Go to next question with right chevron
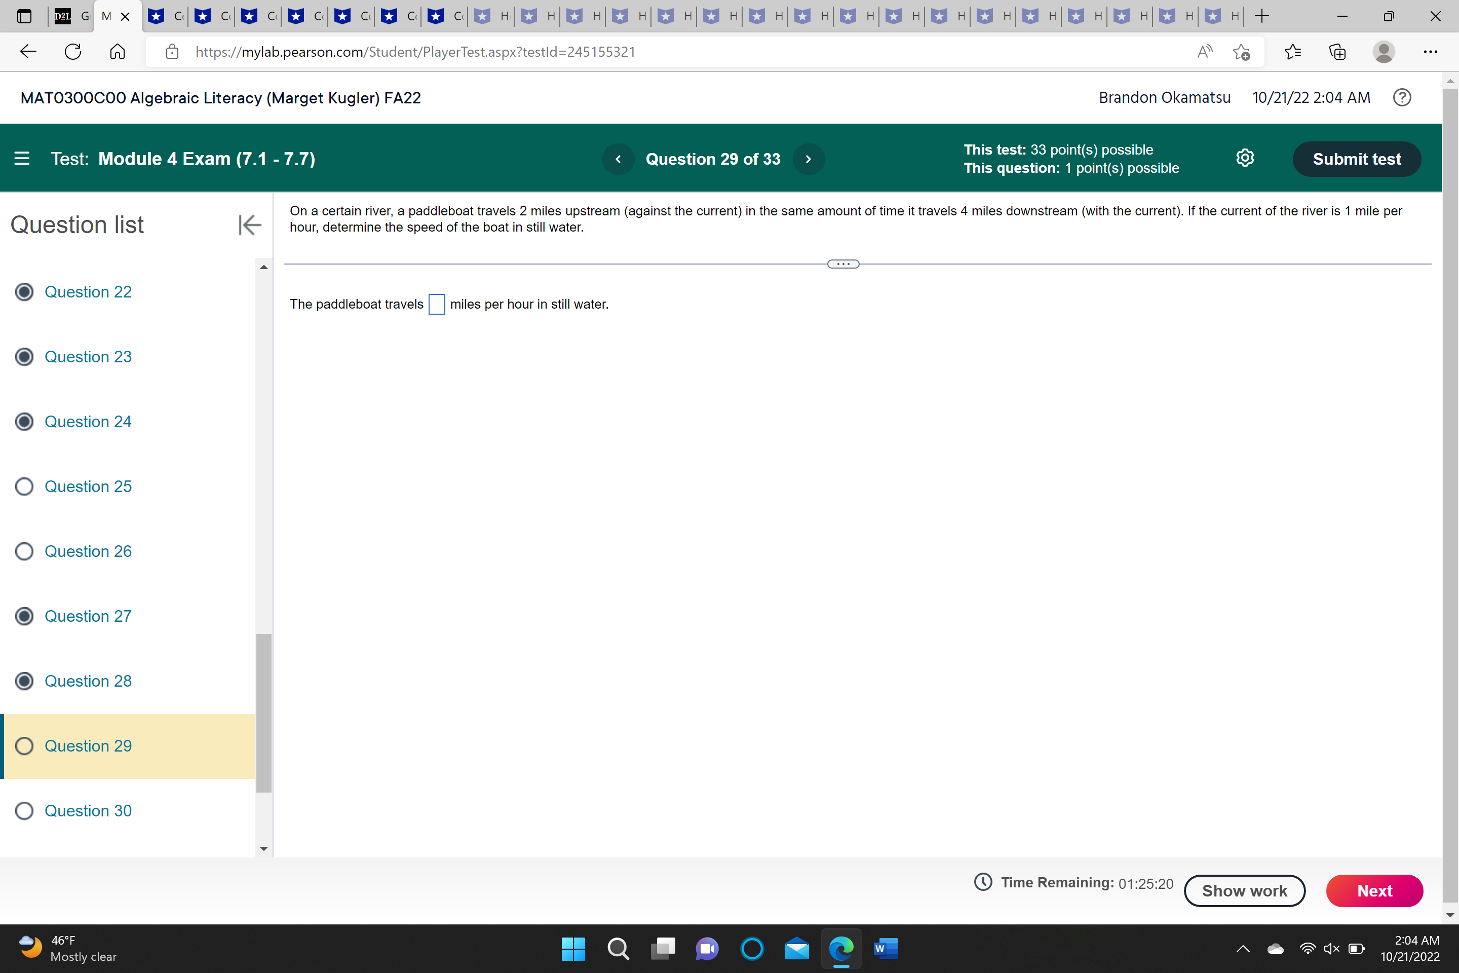Screen dimensions: 1459x973 click(x=809, y=159)
